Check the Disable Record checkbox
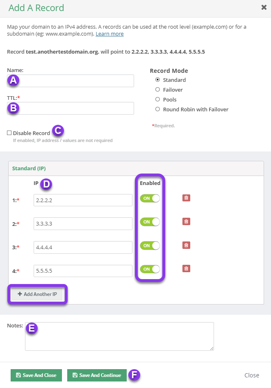Screen dimensions: 271x388 9,133
